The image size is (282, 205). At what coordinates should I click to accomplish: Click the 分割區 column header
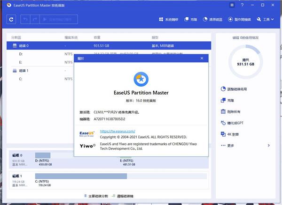(16, 37)
